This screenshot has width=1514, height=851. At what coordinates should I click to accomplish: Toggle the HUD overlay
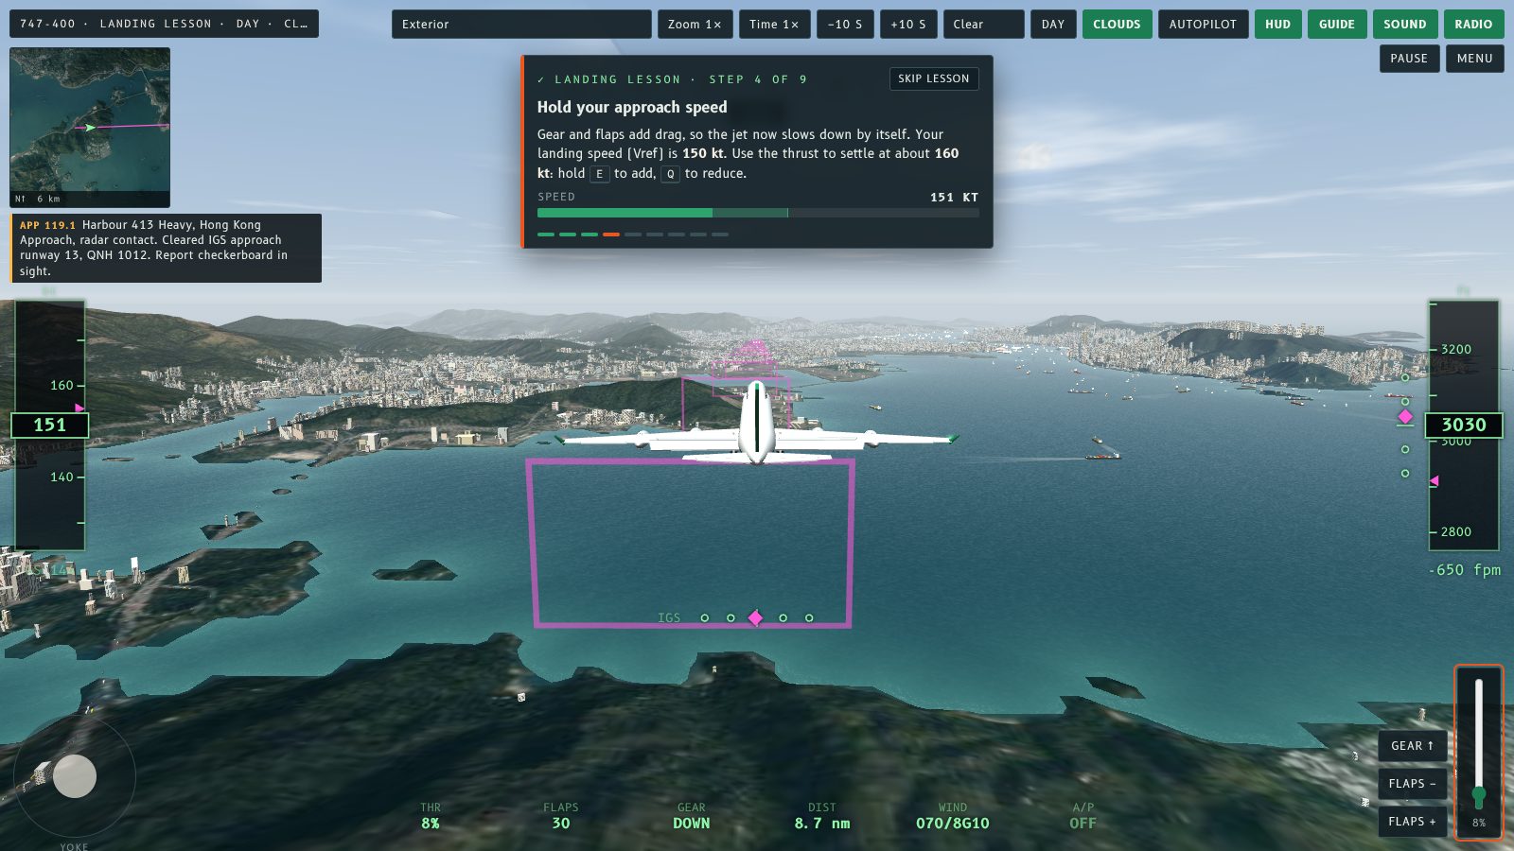[x=1277, y=24]
